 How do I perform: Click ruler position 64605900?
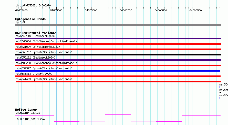point(195,10)
